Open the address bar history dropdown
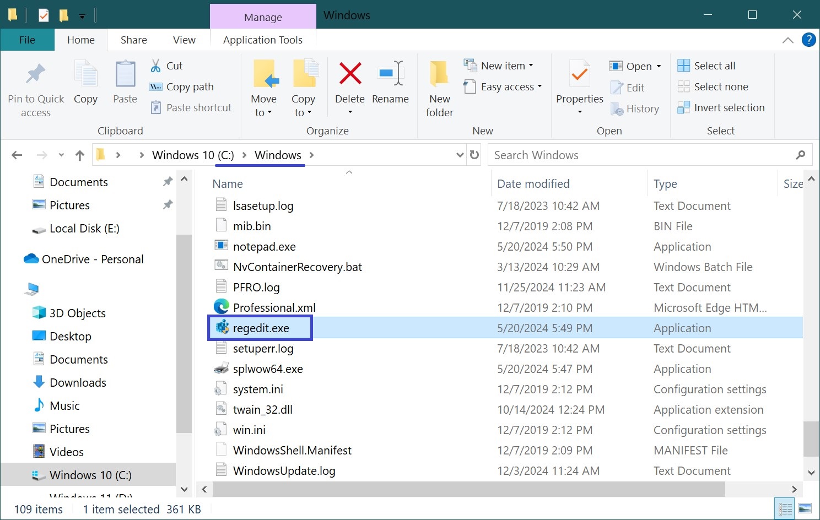This screenshot has width=820, height=520. click(460, 155)
